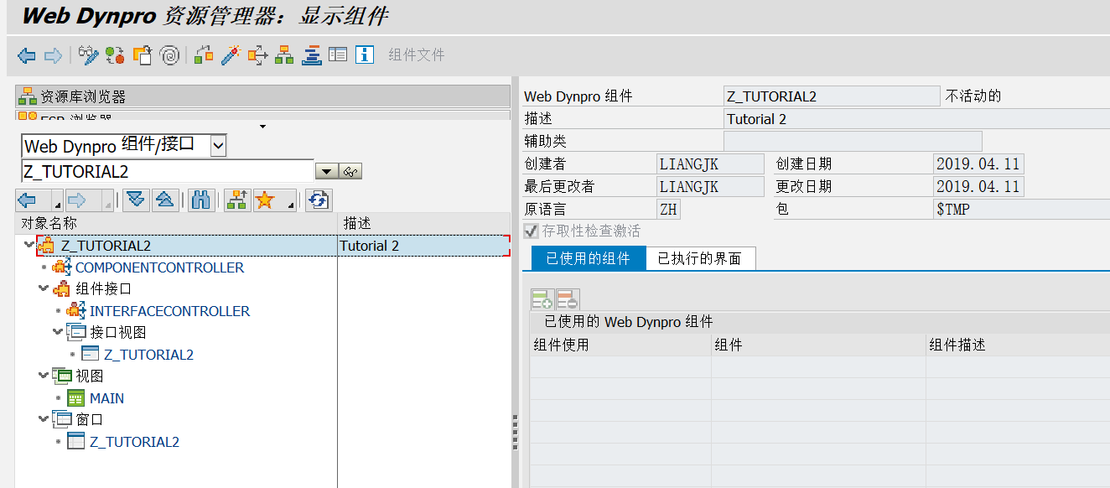
Task: Collapse the 组件接口 tree node
Action: (44, 289)
